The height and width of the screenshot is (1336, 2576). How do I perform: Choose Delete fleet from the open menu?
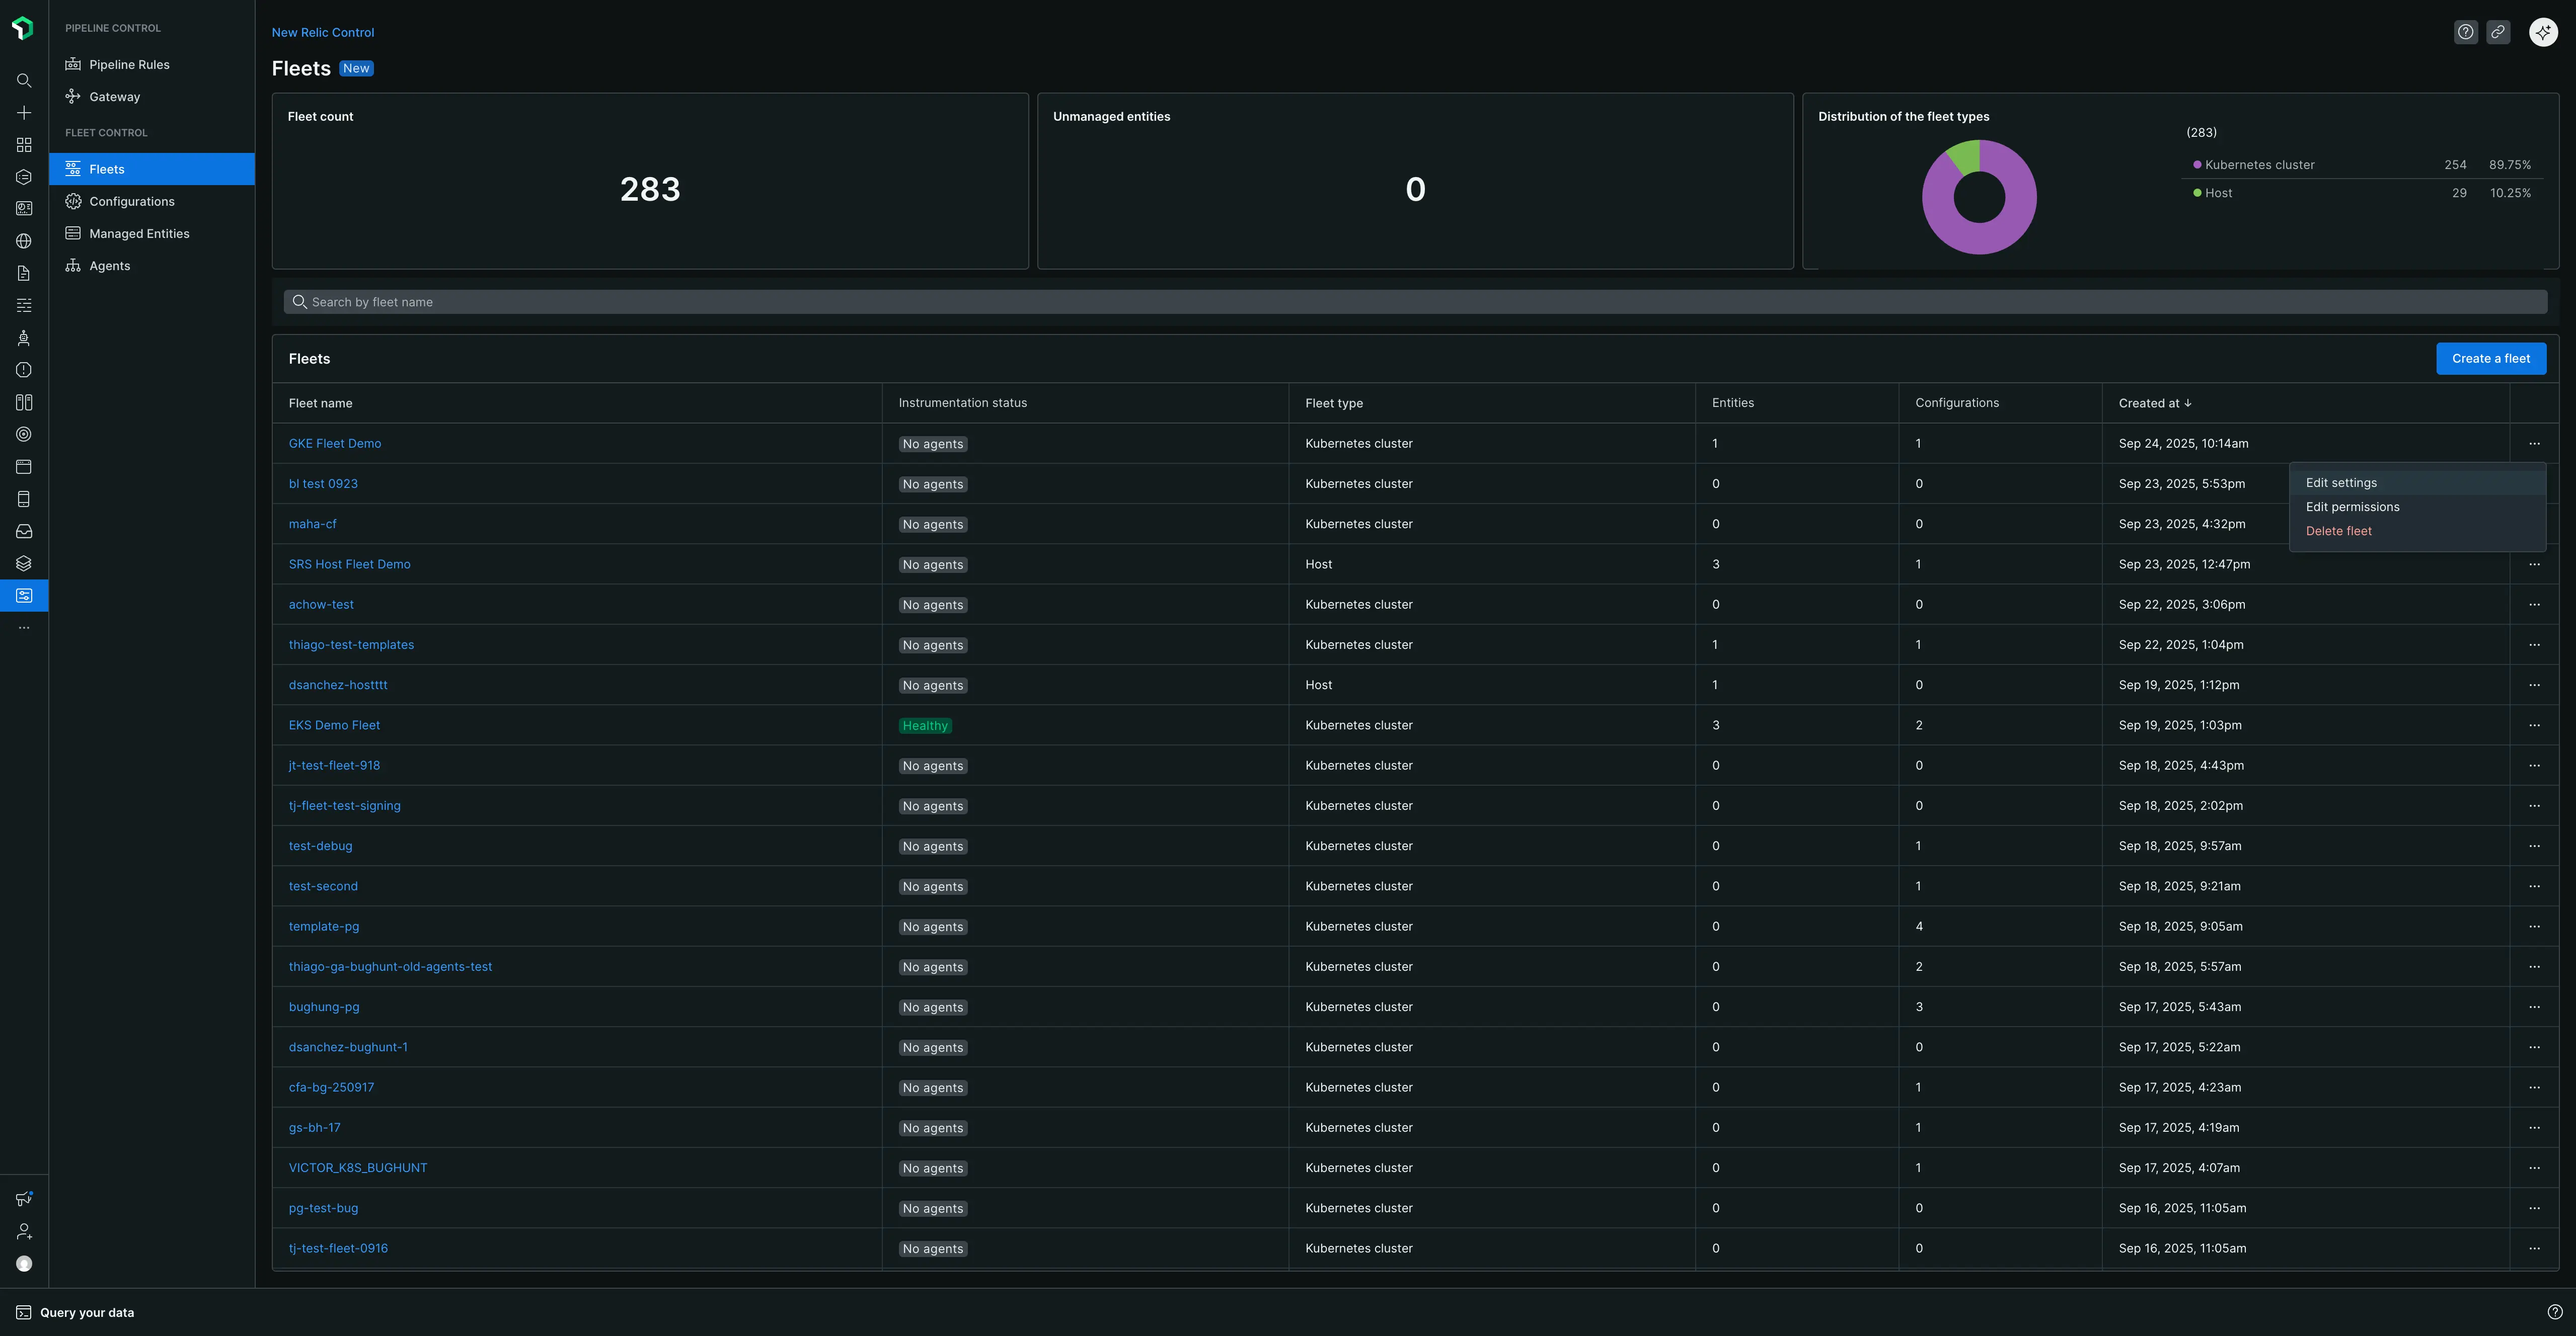[x=2339, y=531]
